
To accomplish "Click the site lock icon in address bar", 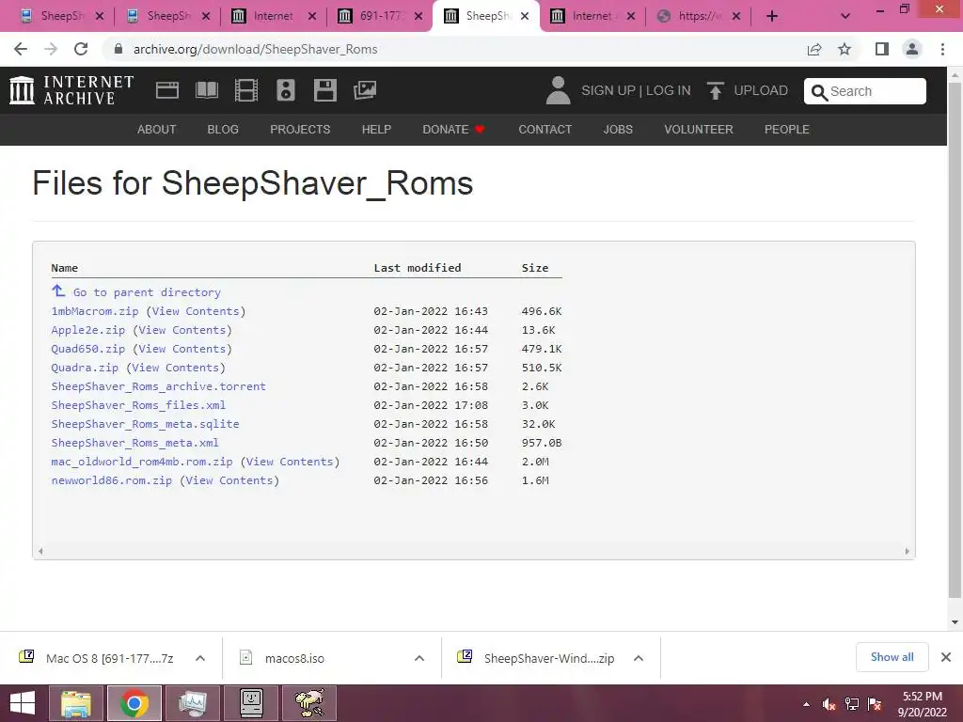I will [x=118, y=49].
